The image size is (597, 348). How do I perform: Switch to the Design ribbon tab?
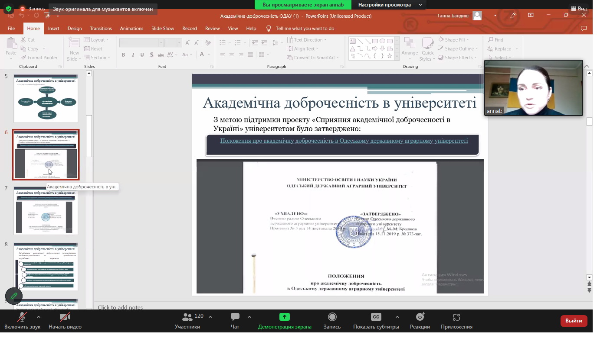(x=75, y=29)
